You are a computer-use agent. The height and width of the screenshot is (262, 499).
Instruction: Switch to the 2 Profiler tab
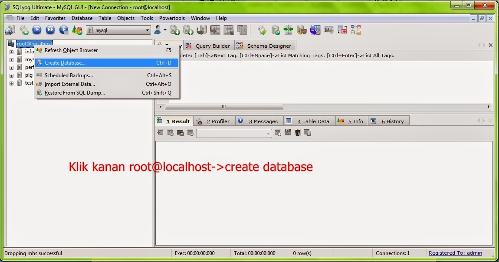(214, 121)
